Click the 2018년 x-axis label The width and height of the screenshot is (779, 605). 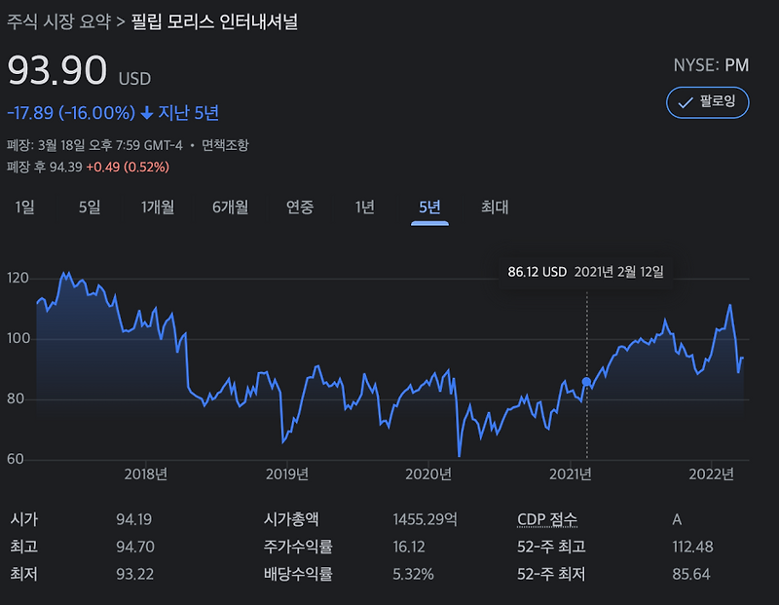[145, 474]
